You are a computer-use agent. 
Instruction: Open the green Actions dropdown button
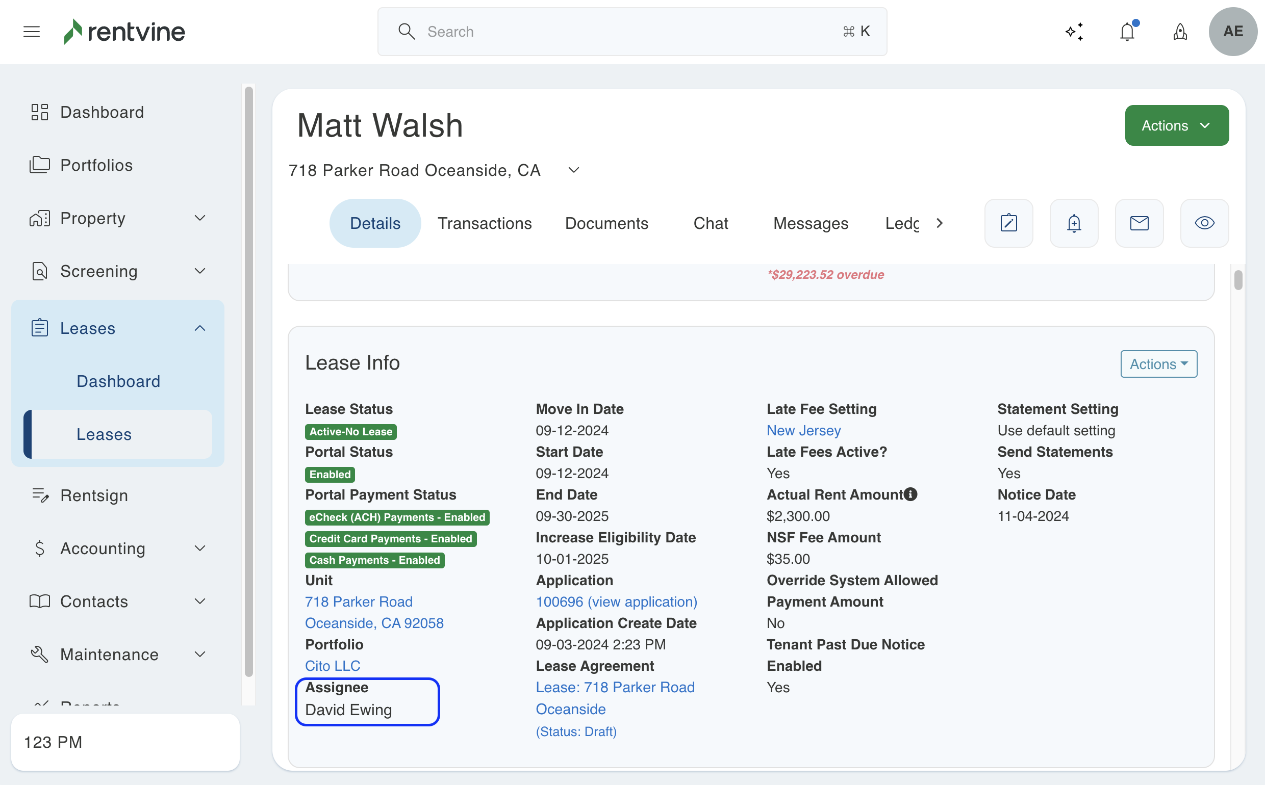pyautogui.click(x=1176, y=125)
